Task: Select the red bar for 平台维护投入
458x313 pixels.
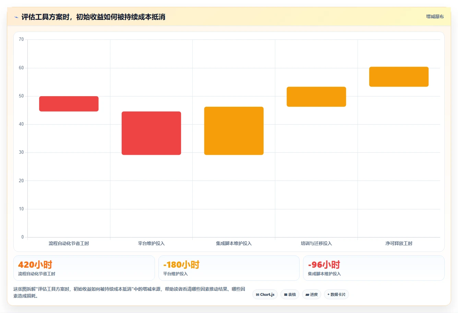Action: 151,133
